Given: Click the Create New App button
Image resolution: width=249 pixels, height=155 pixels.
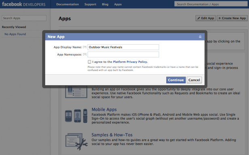Looking at the screenshot, I should click(232, 18).
